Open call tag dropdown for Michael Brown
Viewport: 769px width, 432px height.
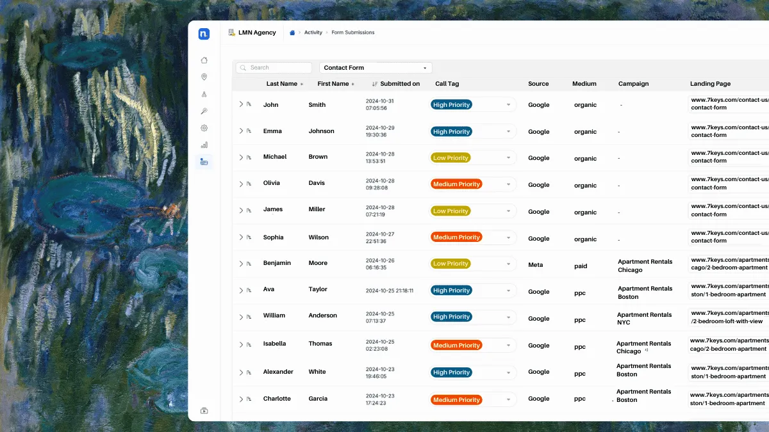point(473,158)
